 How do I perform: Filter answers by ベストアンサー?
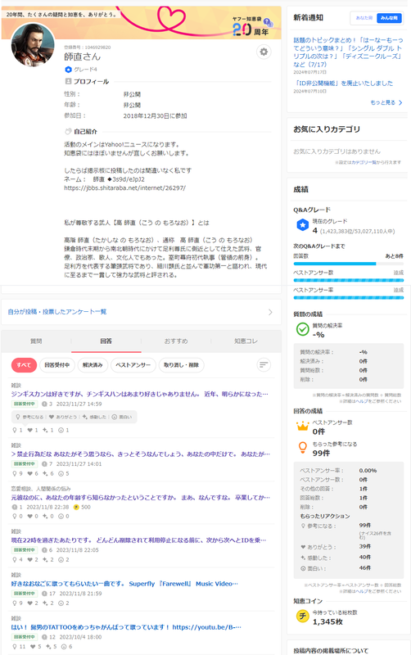(x=133, y=364)
